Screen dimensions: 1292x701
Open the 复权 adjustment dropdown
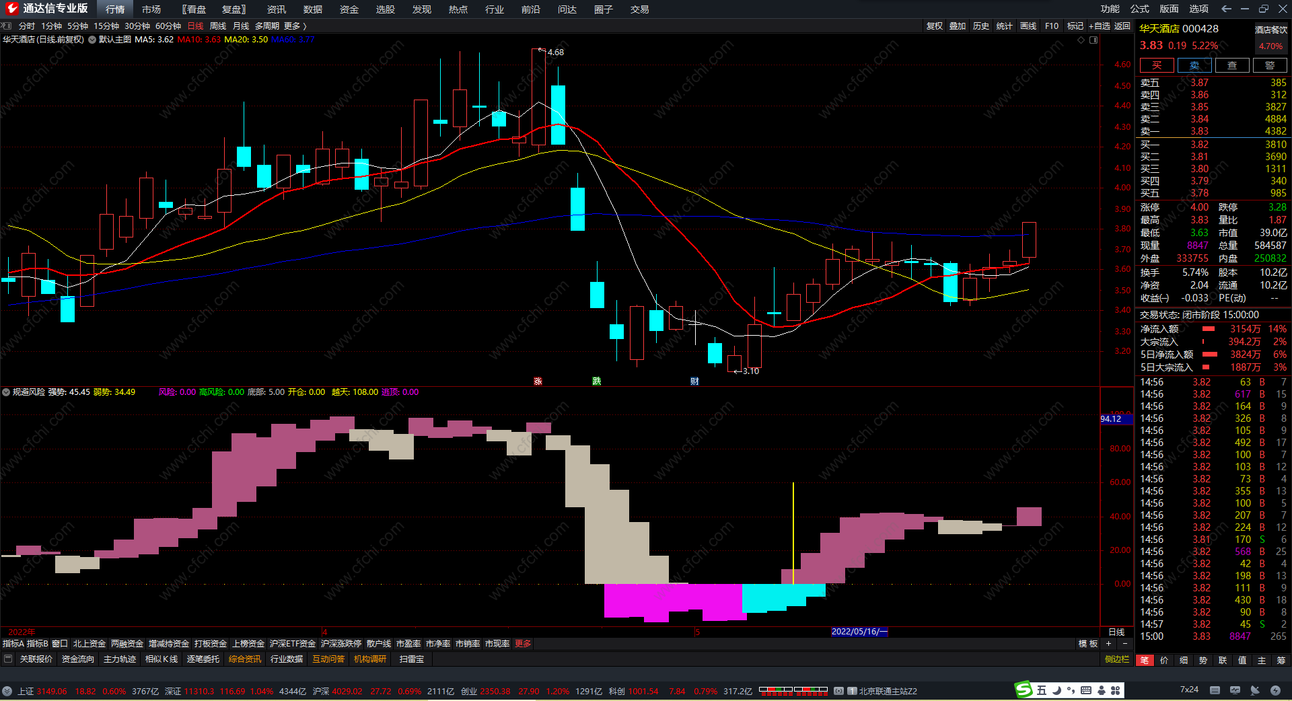[935, 26]
